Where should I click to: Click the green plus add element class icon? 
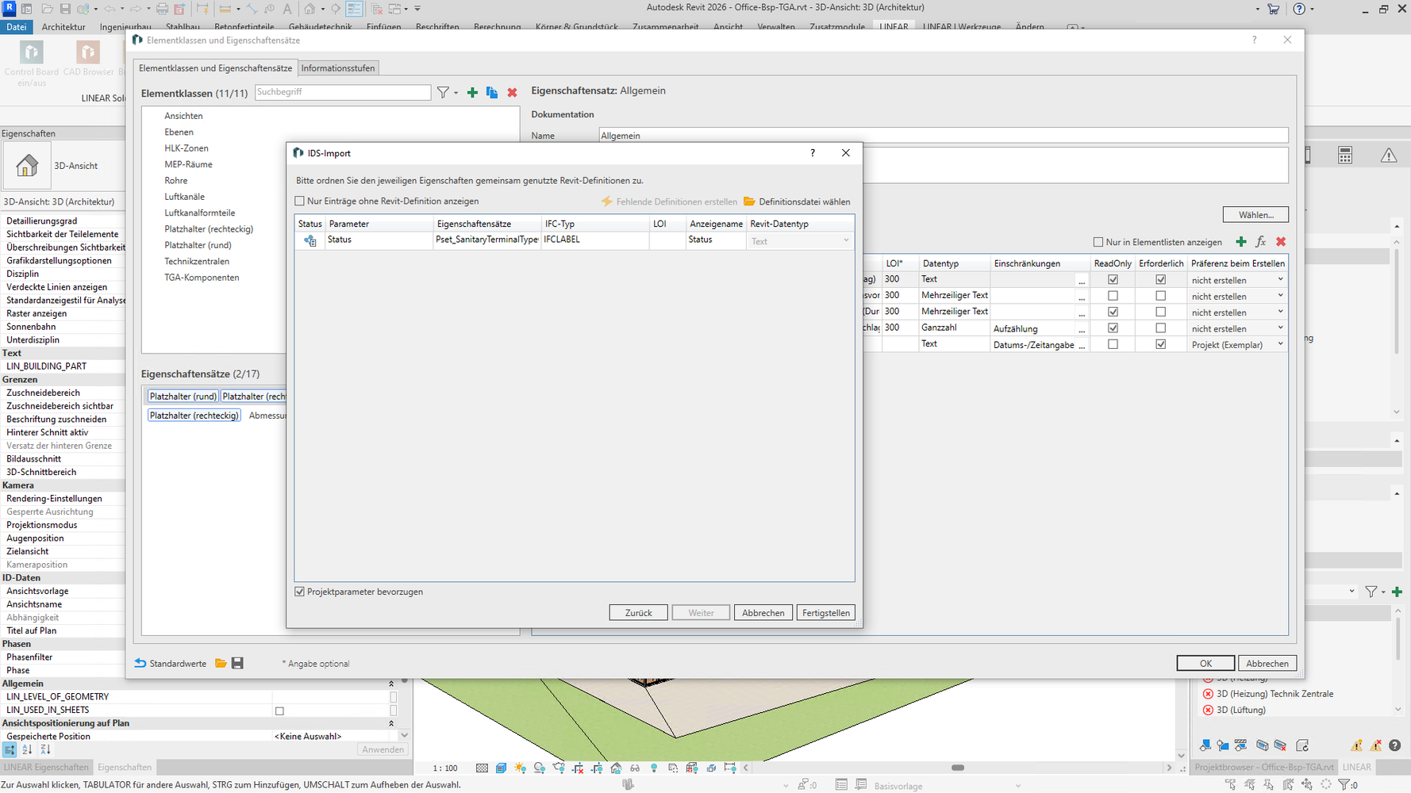click(472, 93)
